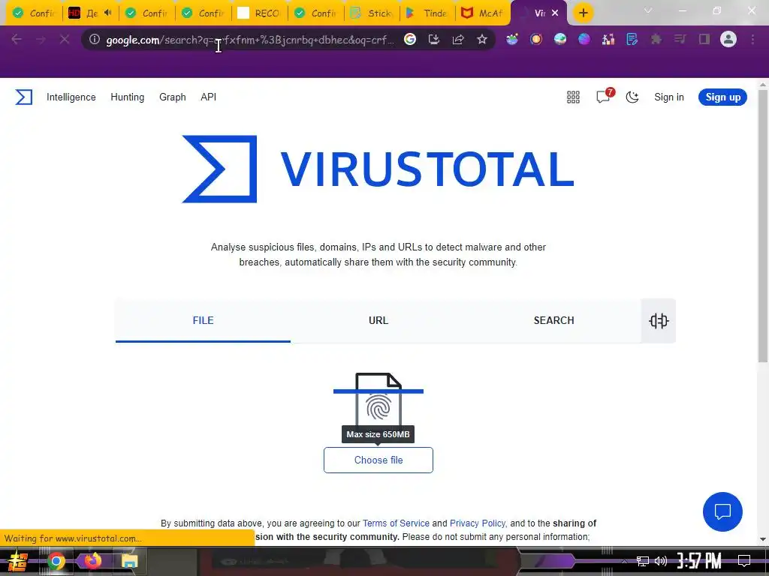Open File Explorer from the taskbar
769x576 pixels.
click(129, 561)
